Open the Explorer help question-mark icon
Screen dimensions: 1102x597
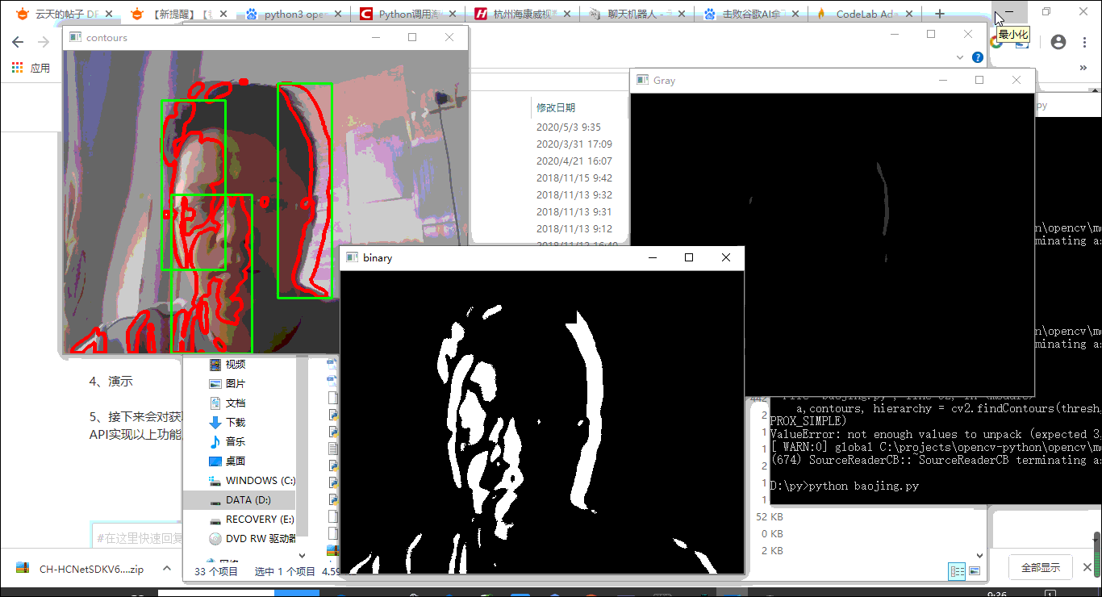tap(978, 57)
